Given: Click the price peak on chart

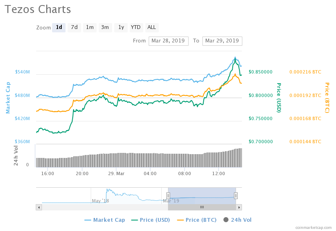Looking at the screenshot, I should pyautogui.click(x=235, y=58).
